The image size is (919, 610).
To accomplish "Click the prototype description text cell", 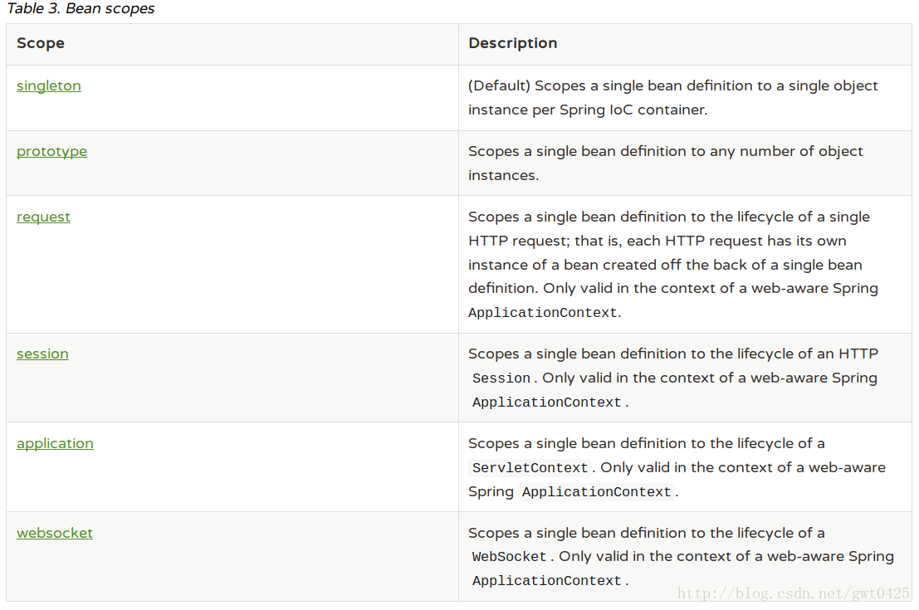I will [x=665, y=163].
